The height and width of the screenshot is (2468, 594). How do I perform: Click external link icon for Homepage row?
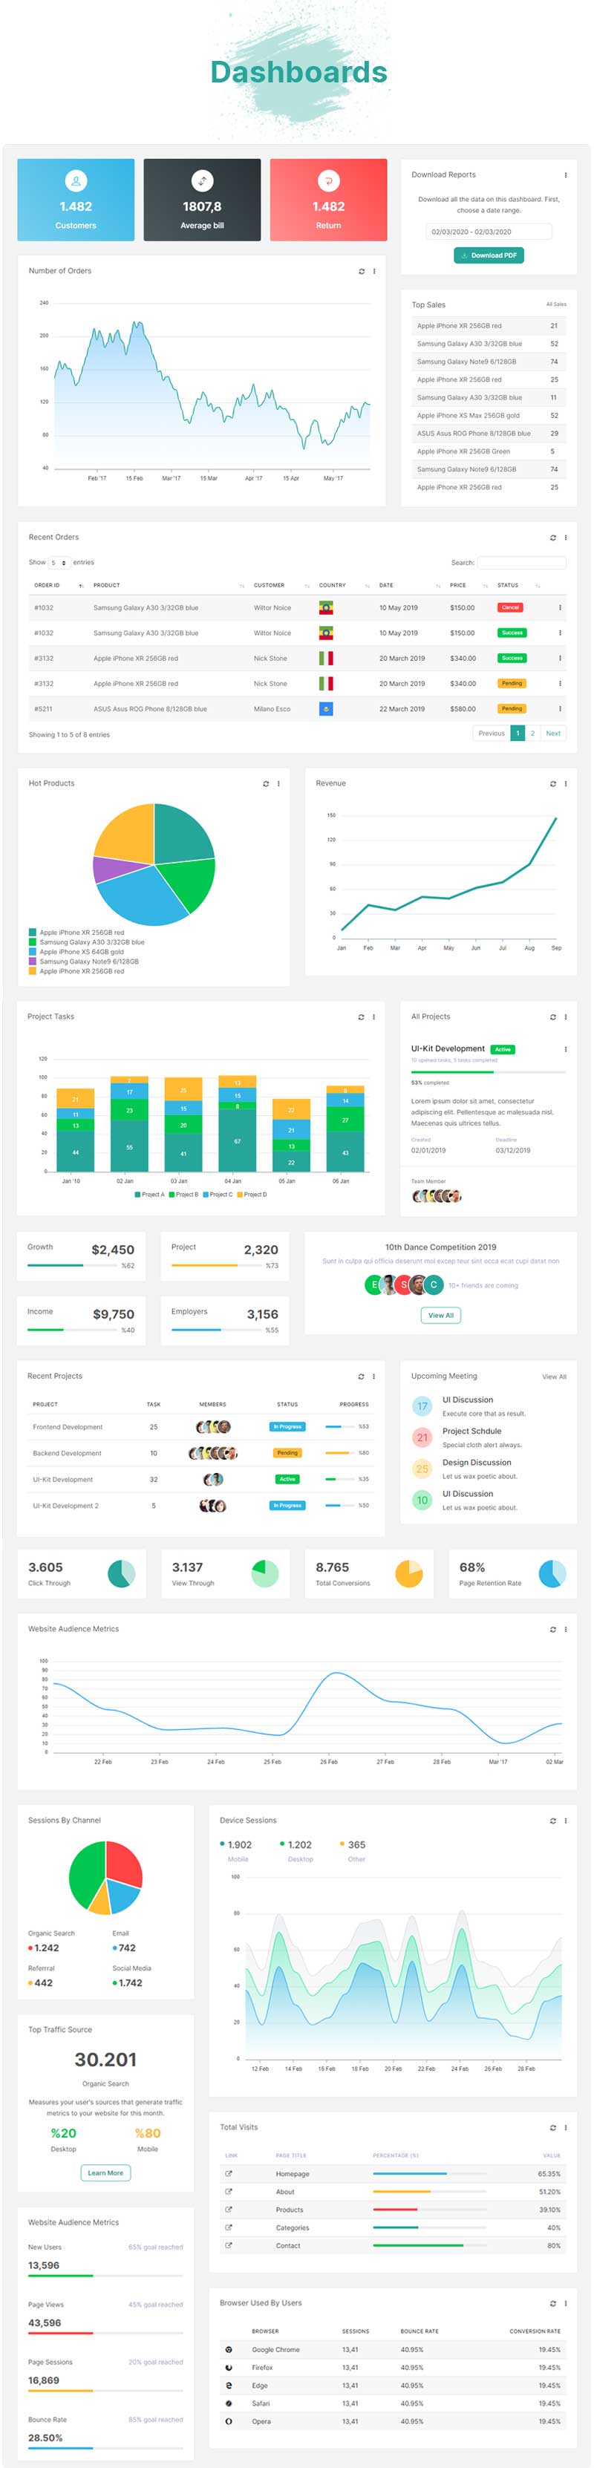coord(228,2174)
